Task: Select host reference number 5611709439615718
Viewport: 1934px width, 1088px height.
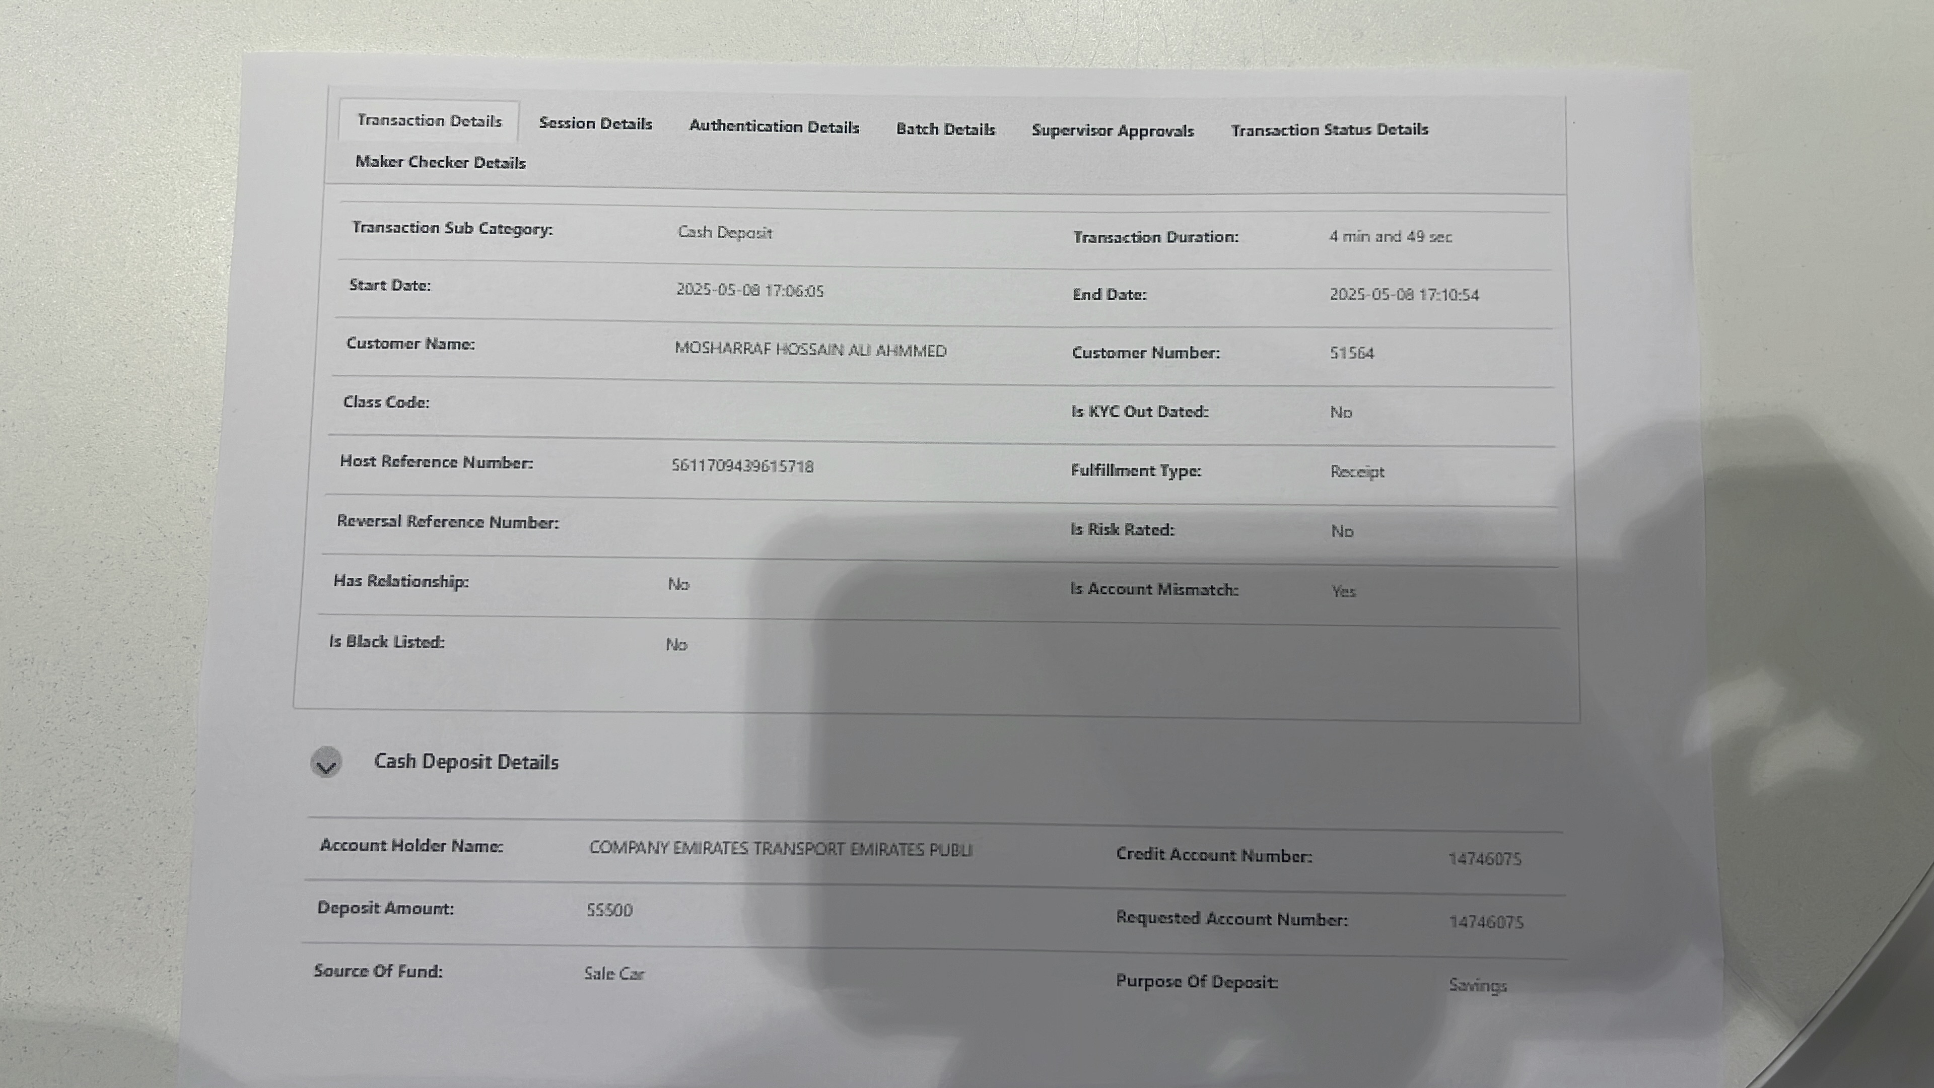Action: tap(742, 466)
